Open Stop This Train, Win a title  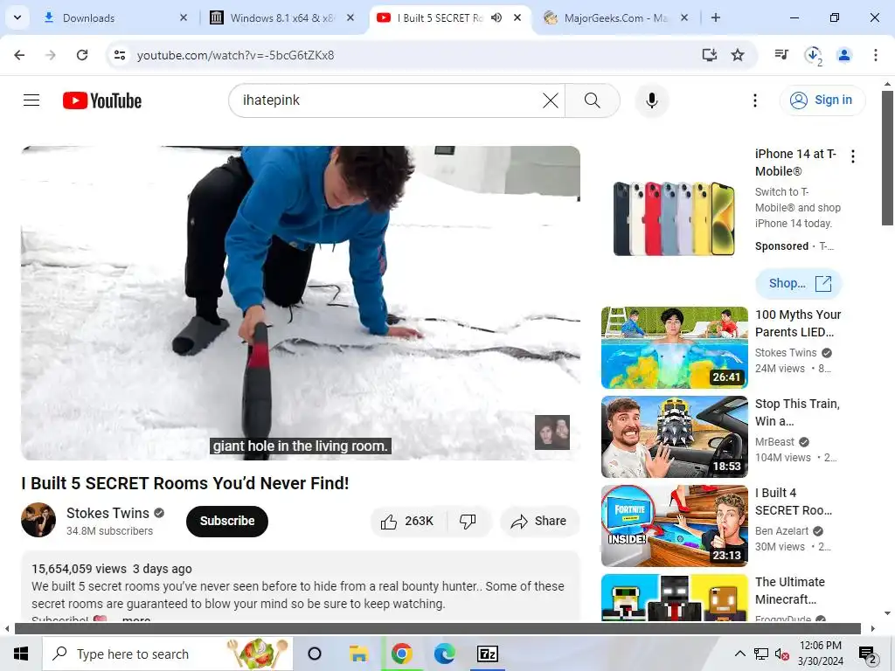click(797, 412)
